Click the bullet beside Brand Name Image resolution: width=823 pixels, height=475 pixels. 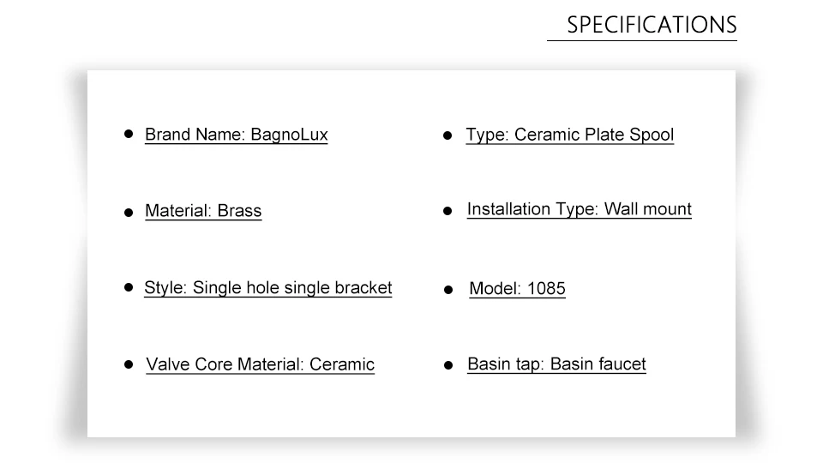click(x=129, y=134)
